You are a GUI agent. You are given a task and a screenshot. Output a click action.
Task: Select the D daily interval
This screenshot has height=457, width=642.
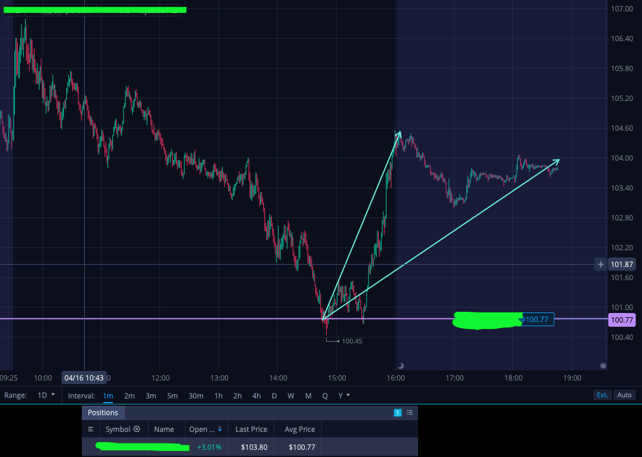[x=274, y=395]
